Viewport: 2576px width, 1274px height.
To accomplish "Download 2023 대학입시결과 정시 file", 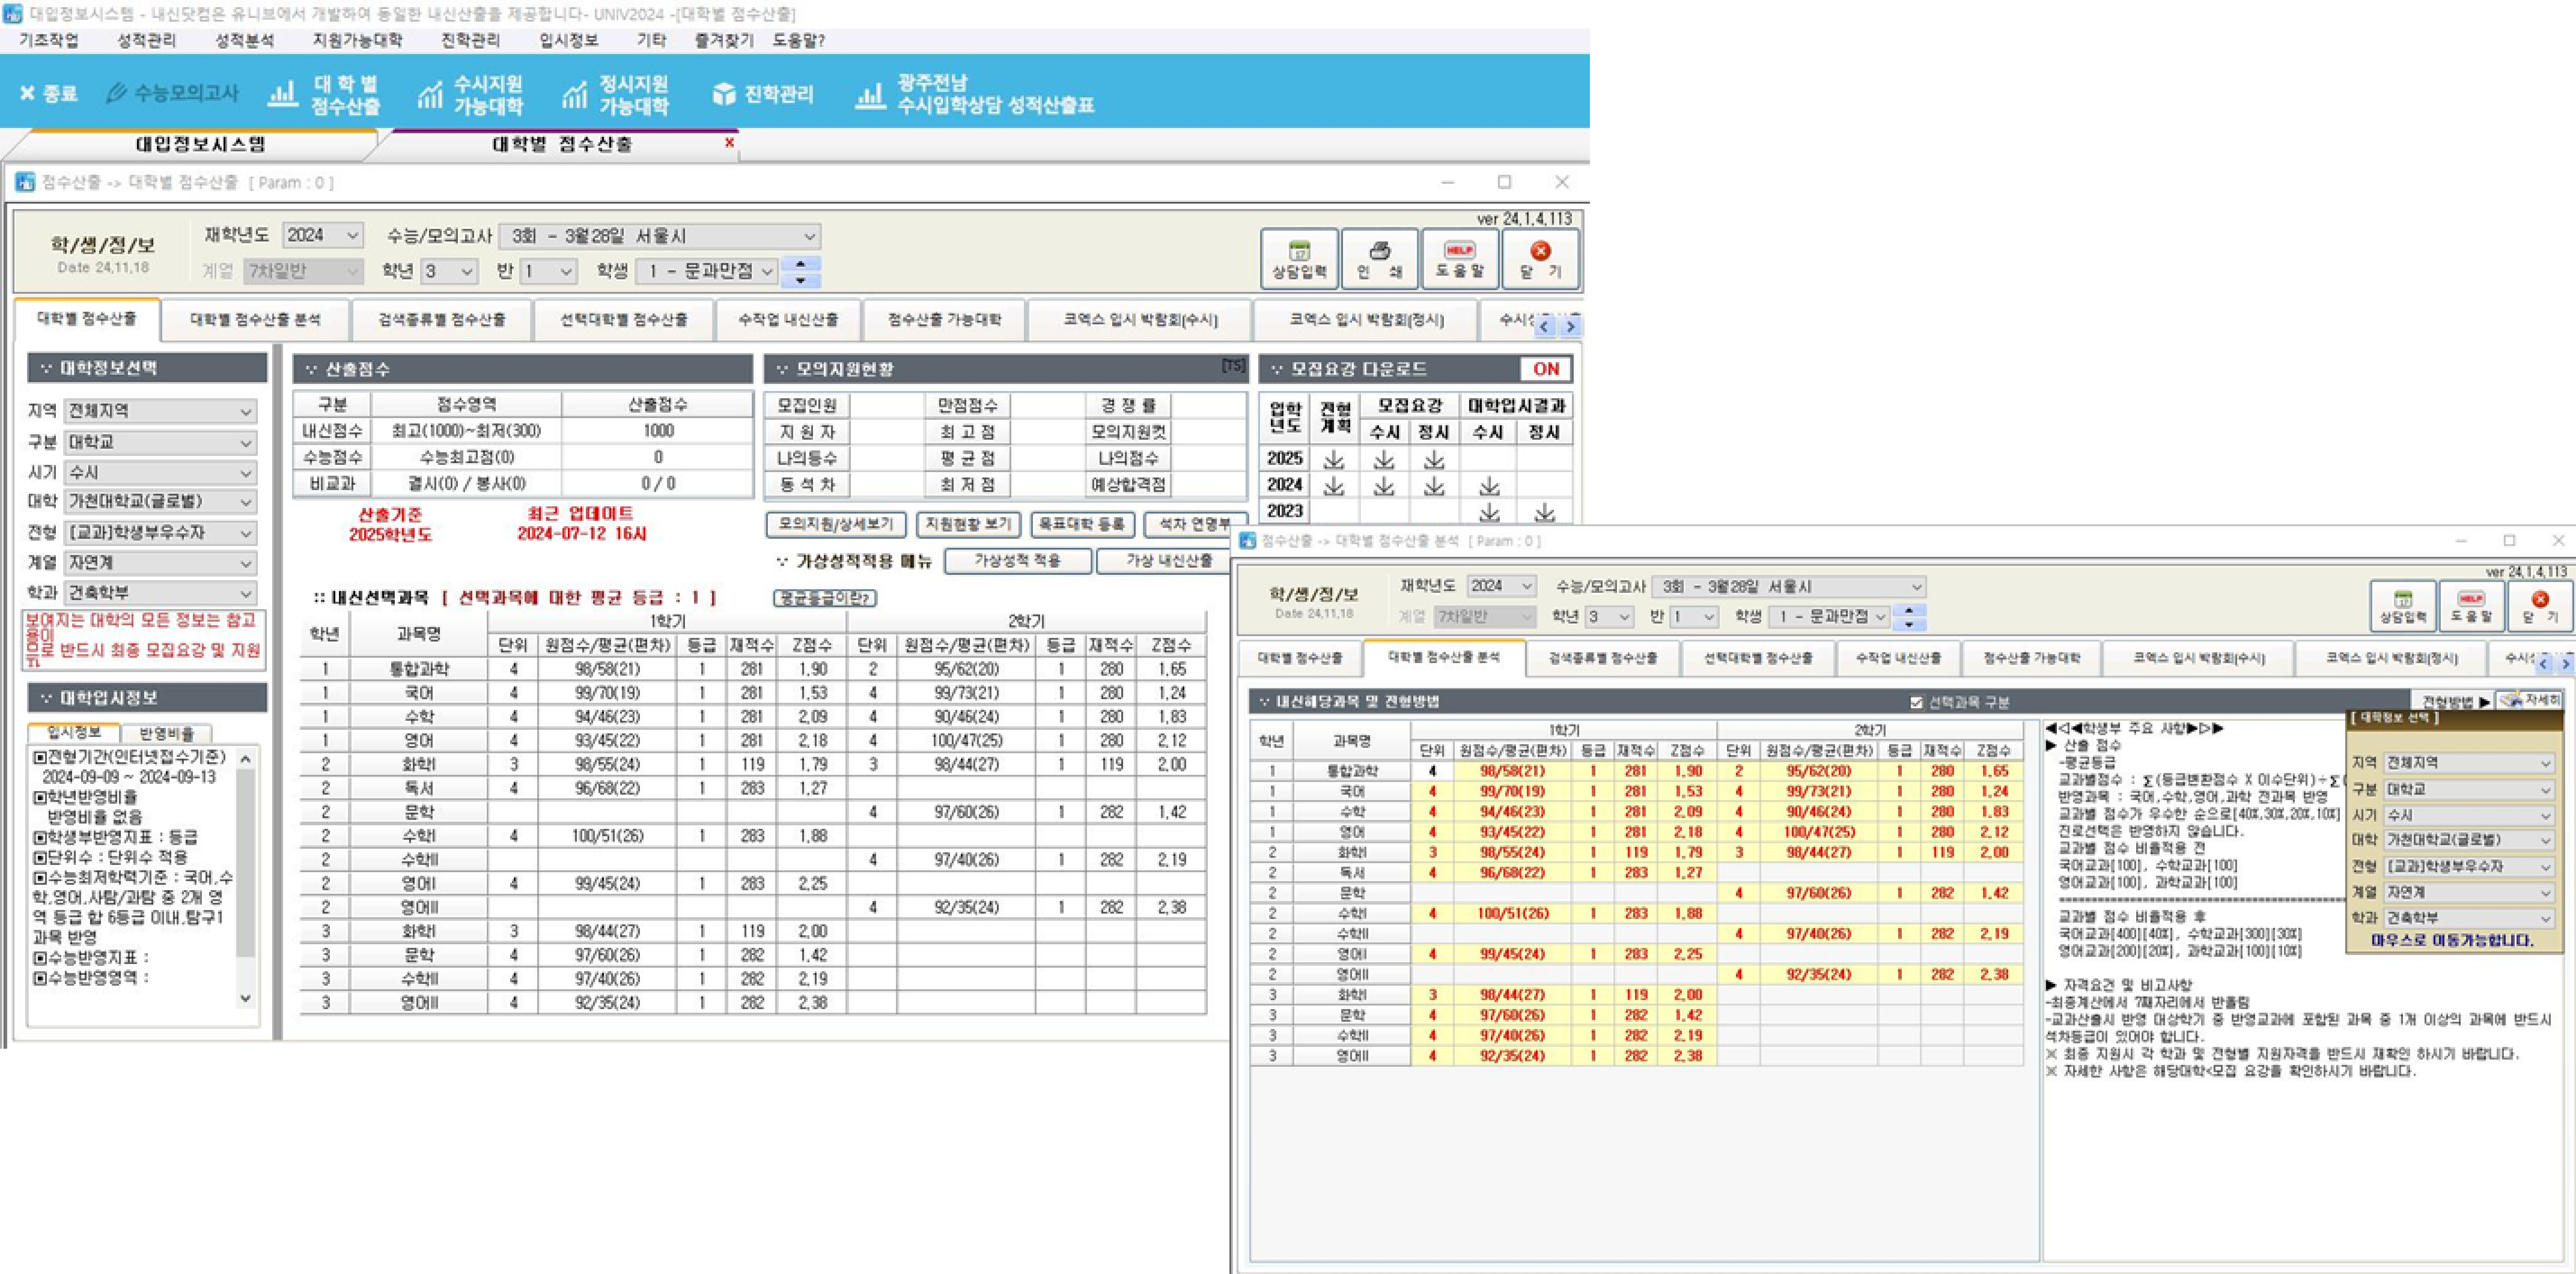I will coord(1544,512).
